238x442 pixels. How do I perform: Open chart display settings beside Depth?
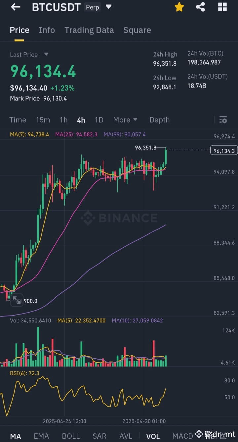coord(223,120)
